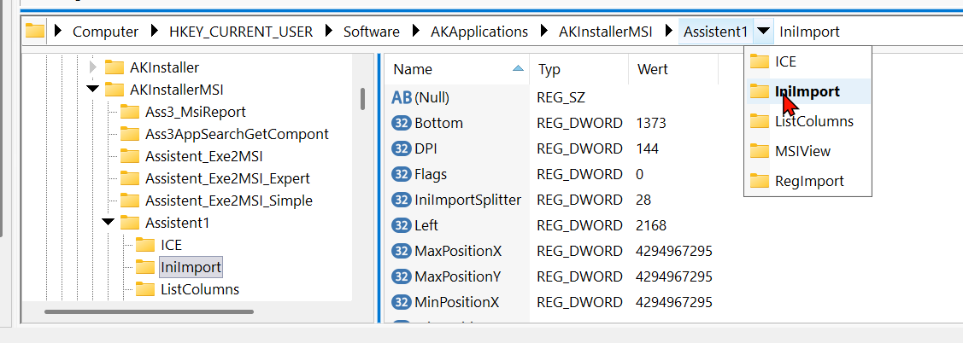Viewport: 963px width, 343px height.
Task: Click the folder icon at address bar start
Action: (x=34, y=32)
